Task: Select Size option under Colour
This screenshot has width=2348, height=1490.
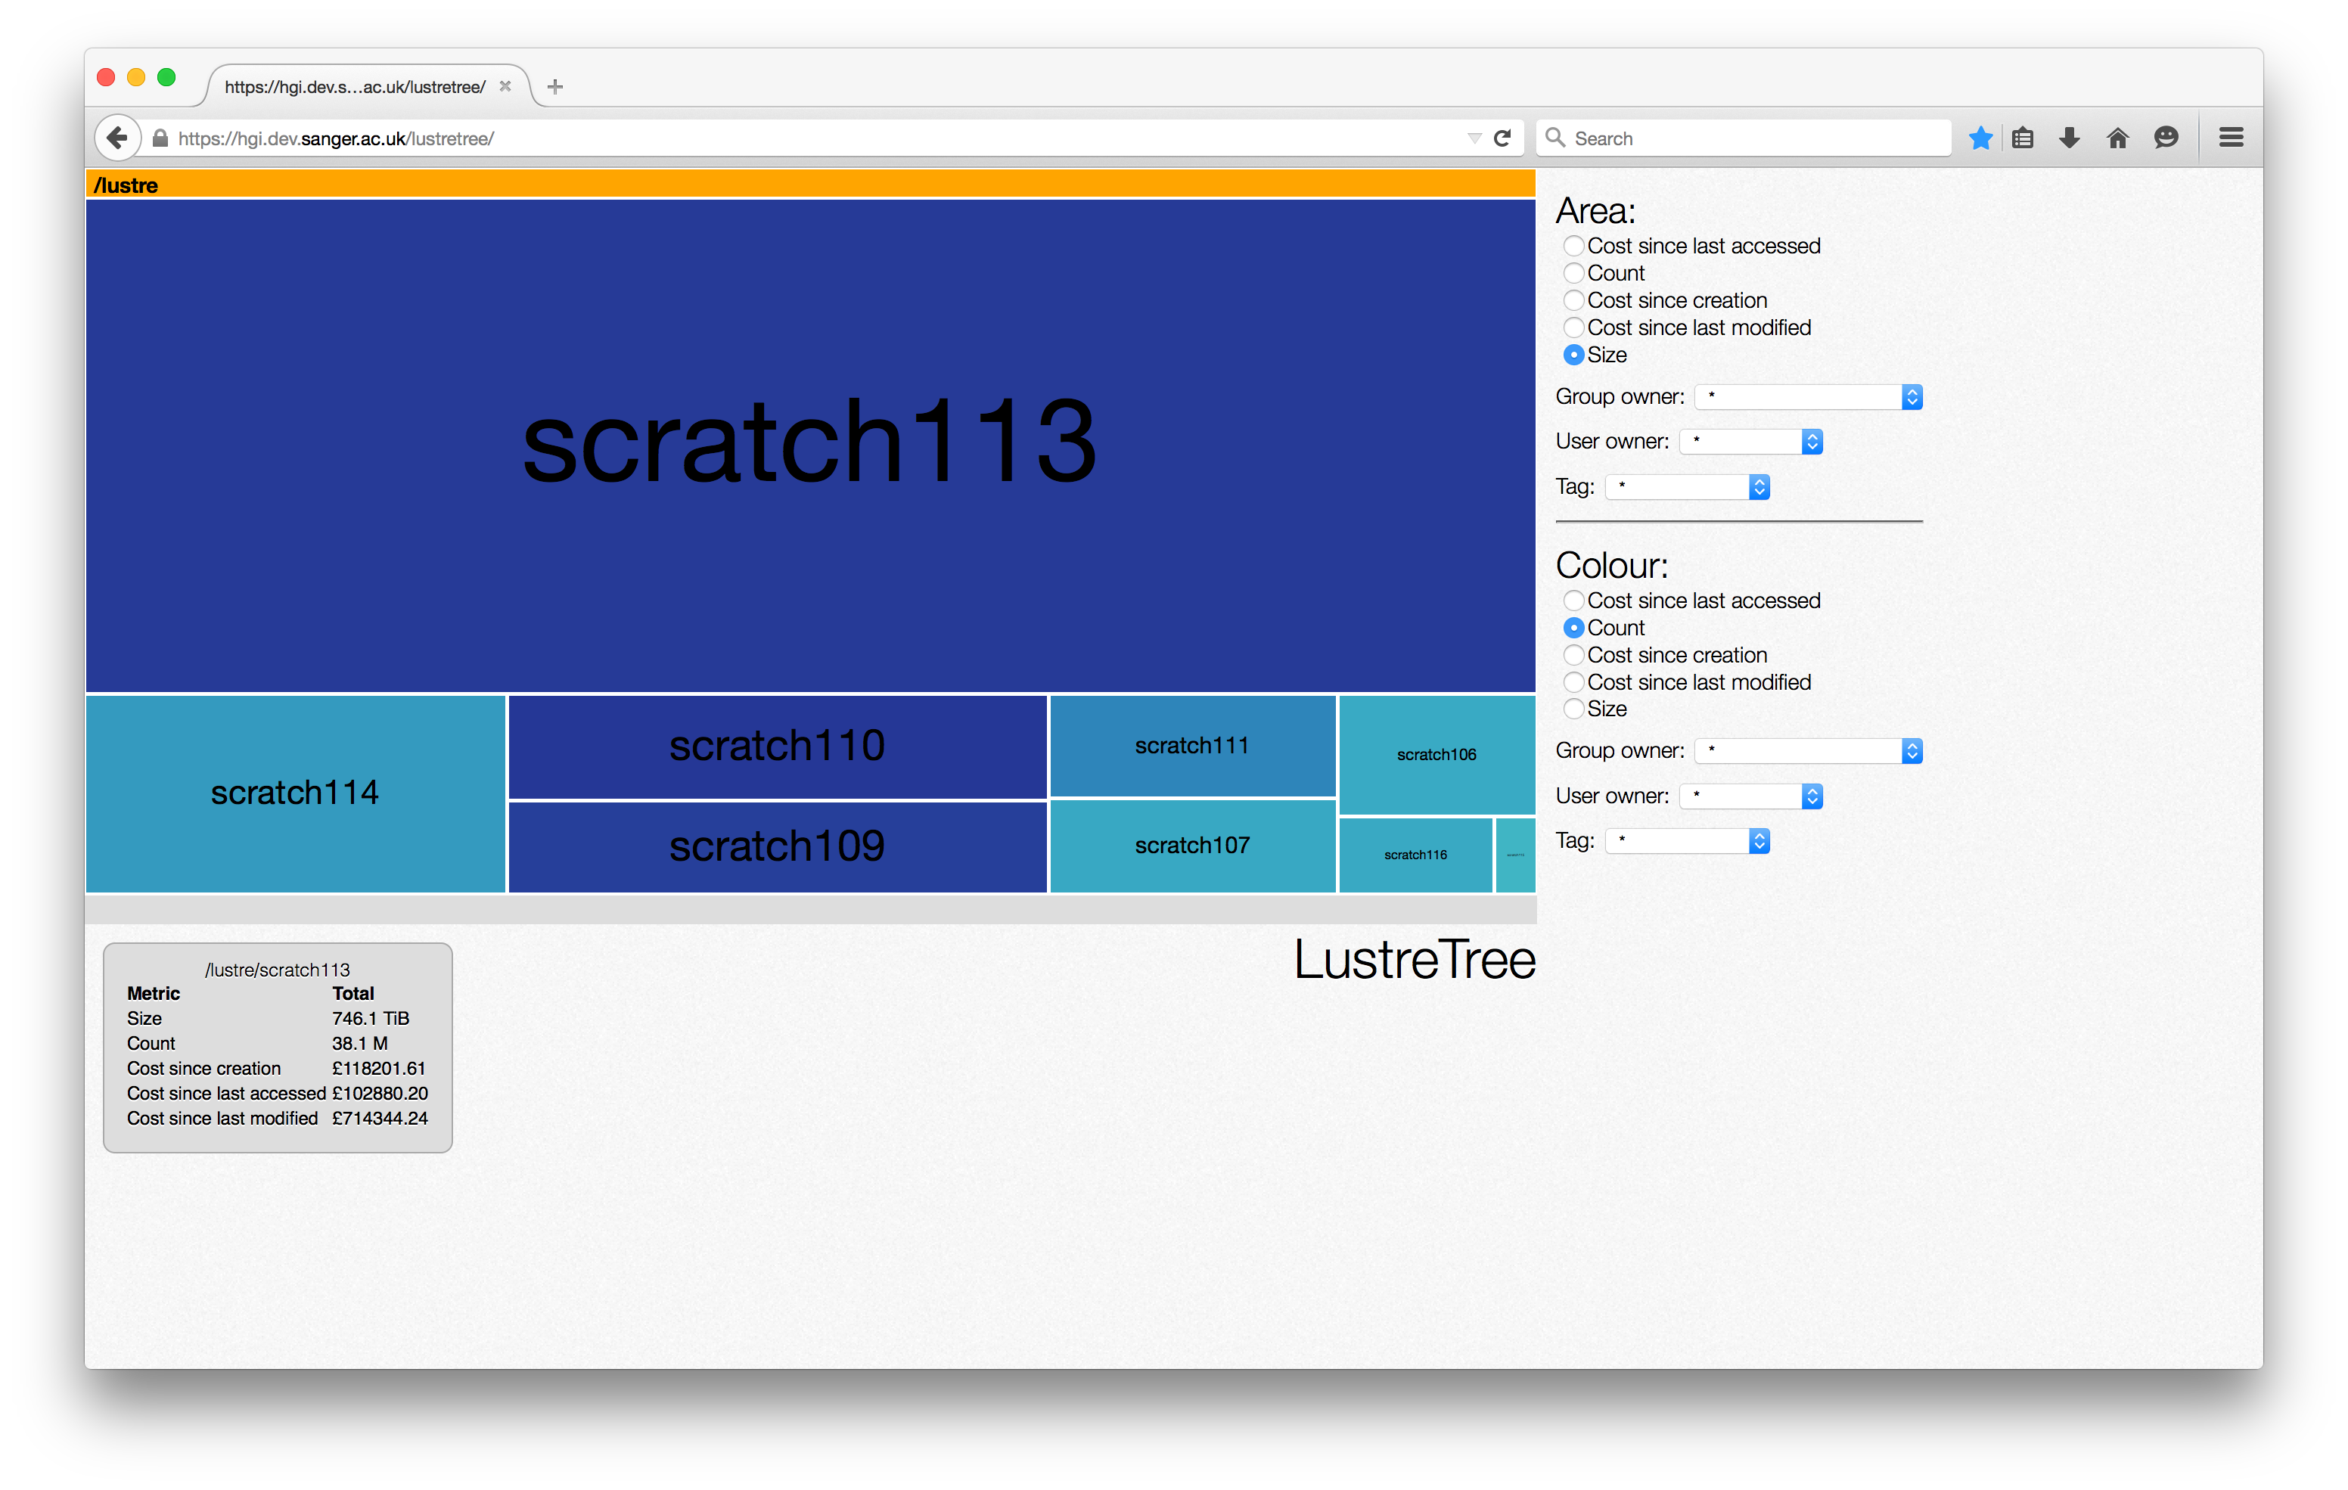Action: click(x=1573, y=708)
